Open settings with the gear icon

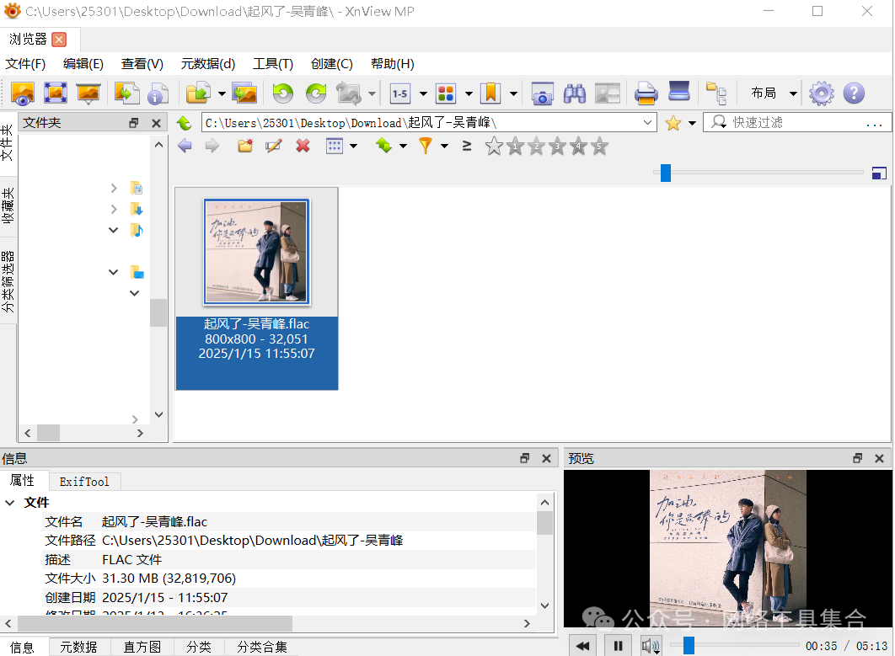click(821, 93)
